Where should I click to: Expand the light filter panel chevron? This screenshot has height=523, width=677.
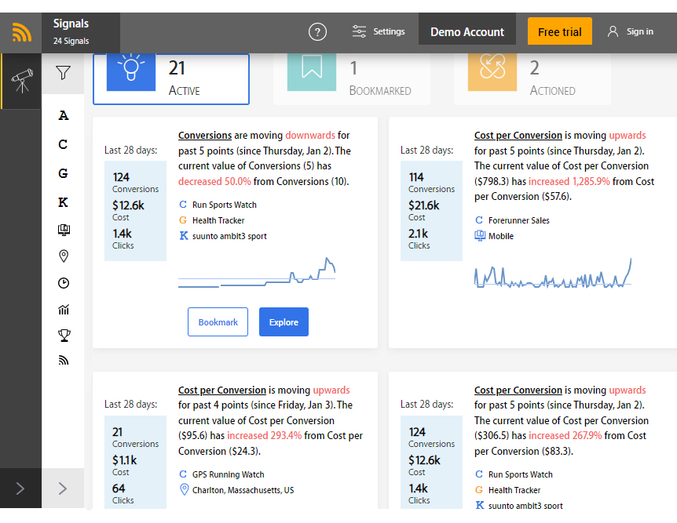[x=63, y=488]
